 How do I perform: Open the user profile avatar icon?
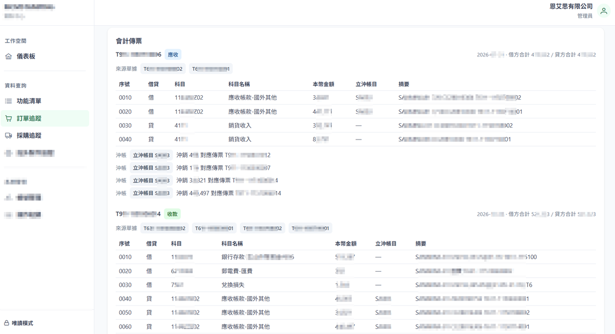tap(603, 11)
